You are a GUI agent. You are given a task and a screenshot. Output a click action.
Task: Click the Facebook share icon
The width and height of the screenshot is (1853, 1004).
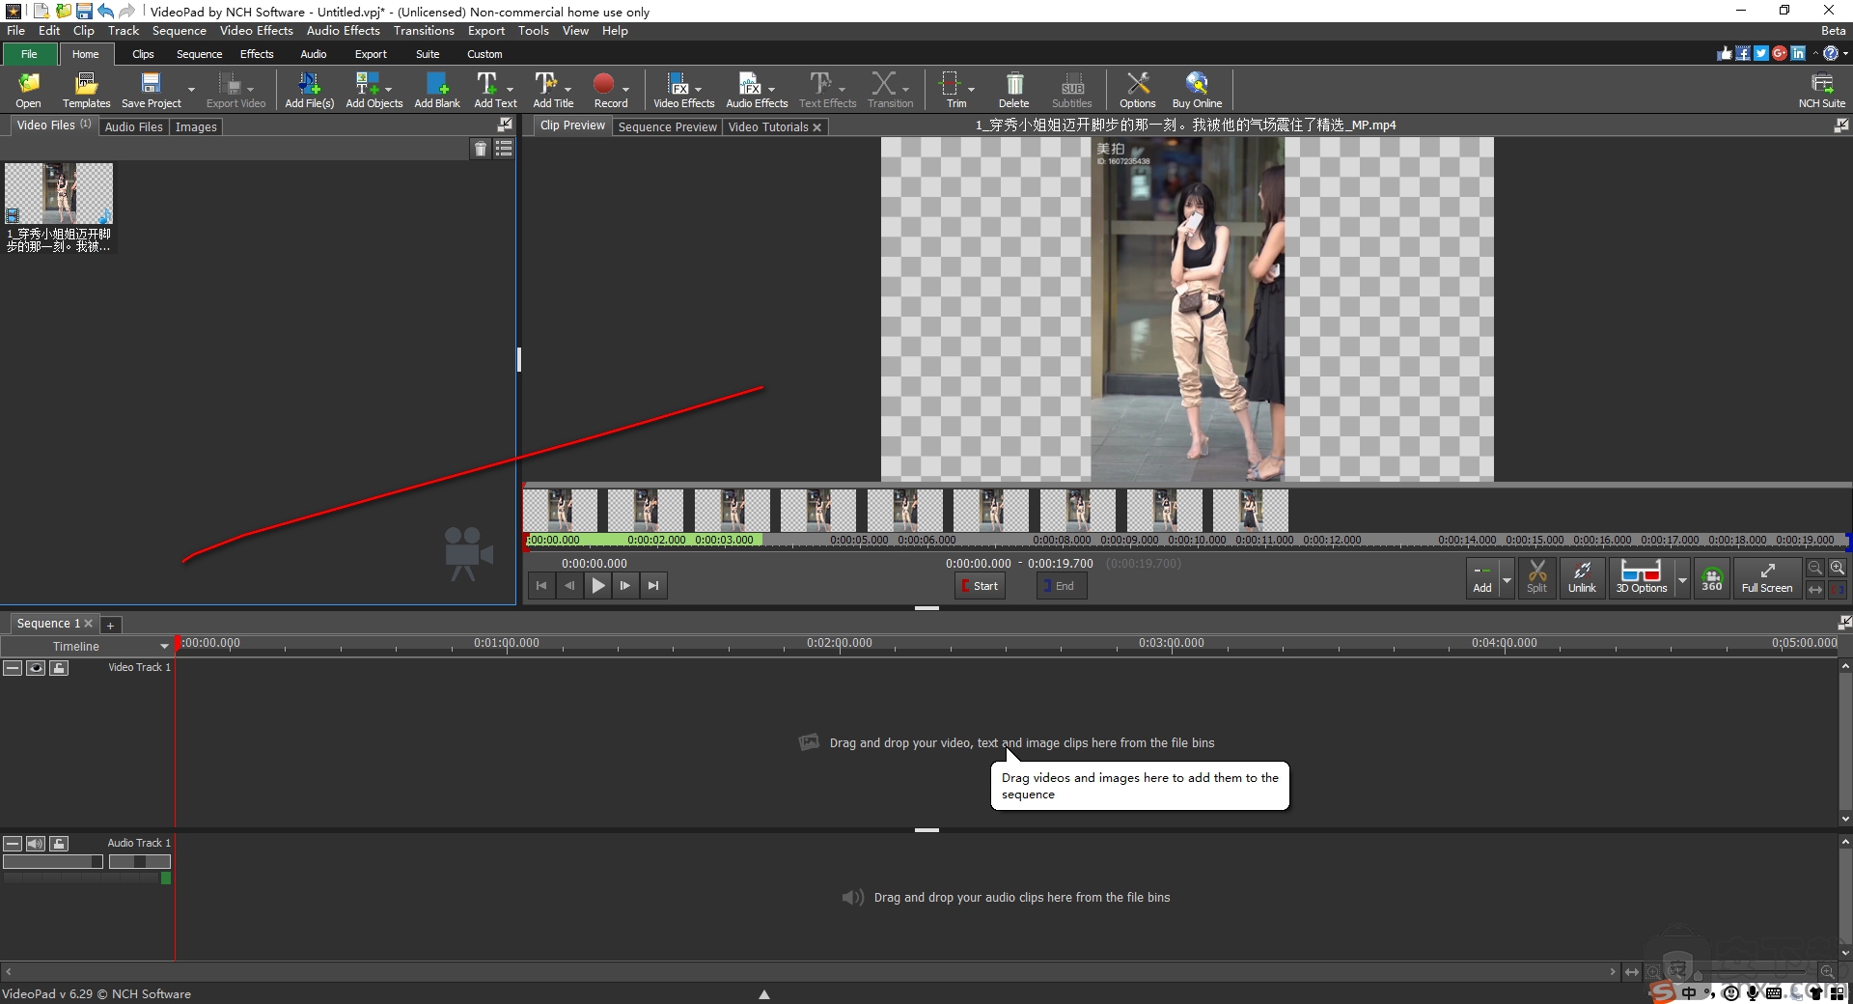pos(1743,54)
